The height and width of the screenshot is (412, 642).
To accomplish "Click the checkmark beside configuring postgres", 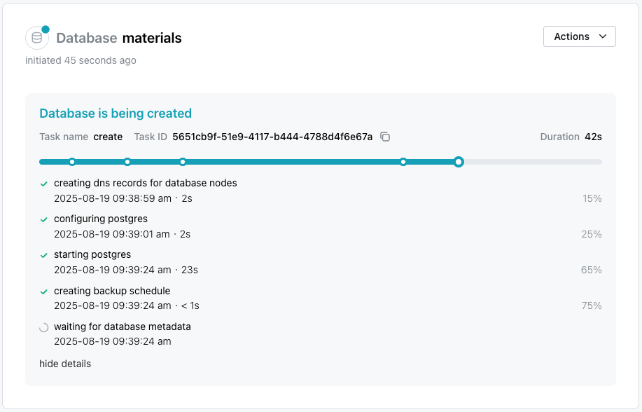I will click(44, 219).
